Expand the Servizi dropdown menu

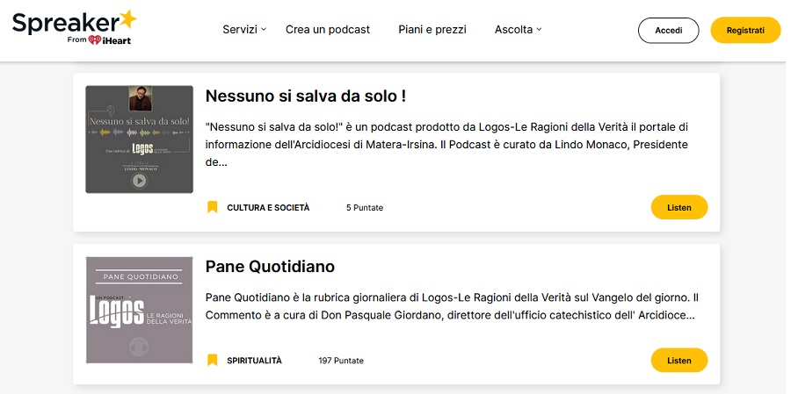(244, 30)
